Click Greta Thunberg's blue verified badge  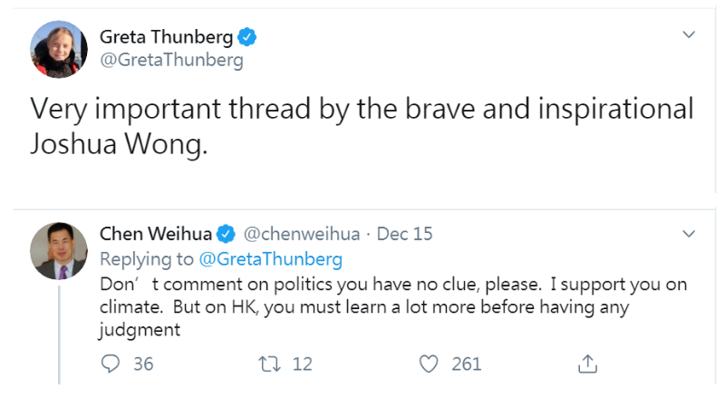coord(247,38)
